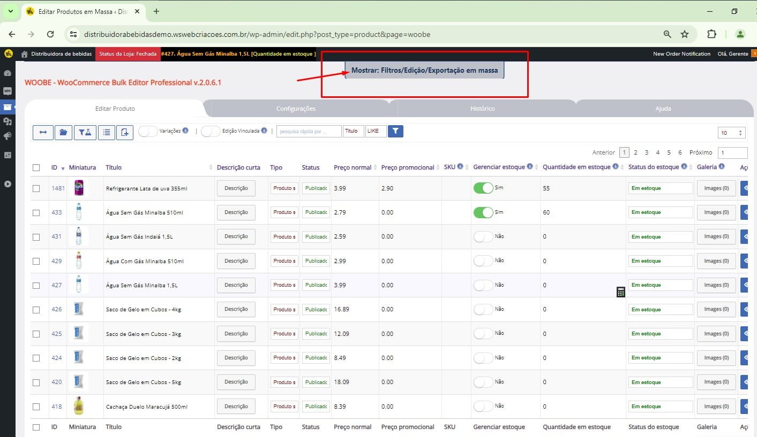
Task: Open the Status dropdown for product 433
Action: [316, 212]
